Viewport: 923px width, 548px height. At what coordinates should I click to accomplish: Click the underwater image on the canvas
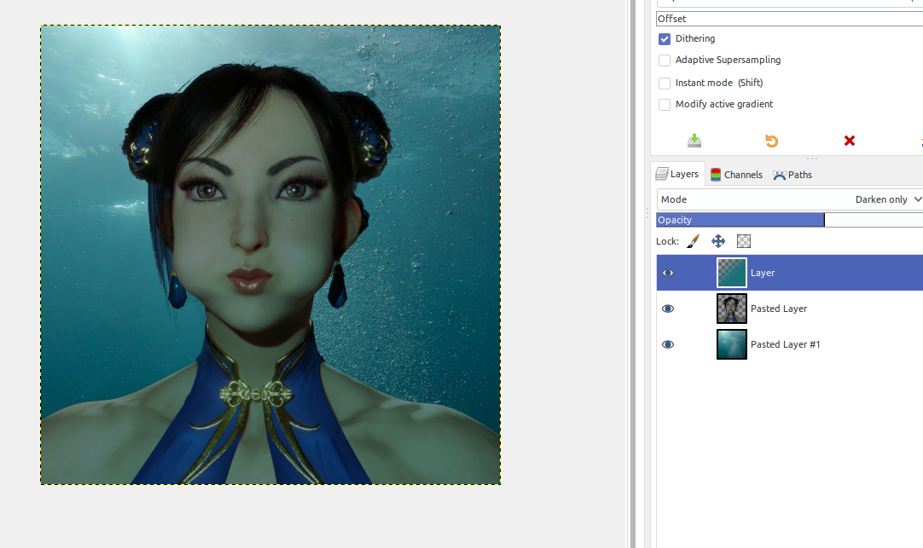[x=270, y=255]
